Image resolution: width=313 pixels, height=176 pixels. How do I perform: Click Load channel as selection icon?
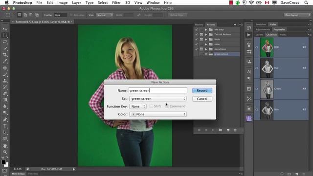[282, 174]
